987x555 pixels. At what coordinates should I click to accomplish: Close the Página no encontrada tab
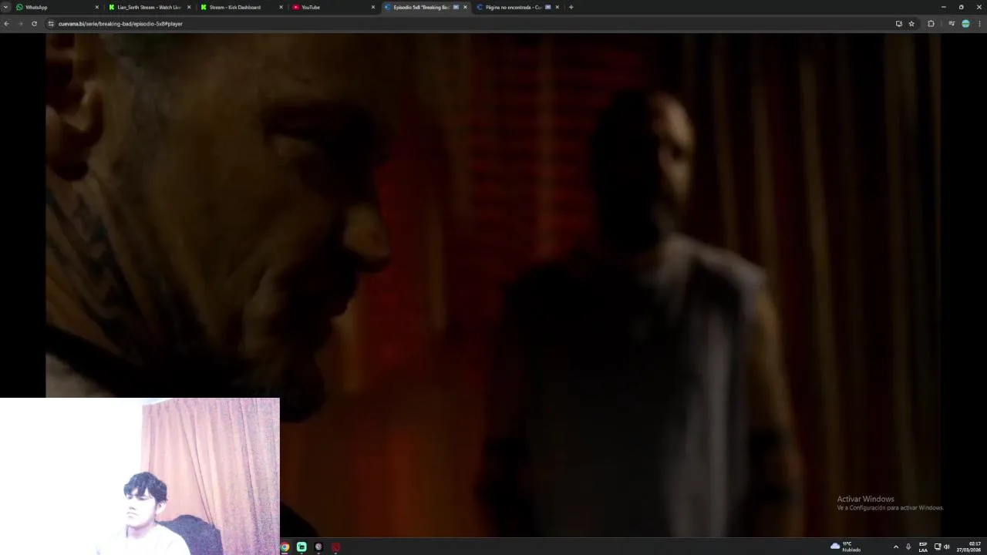(557, 7)
